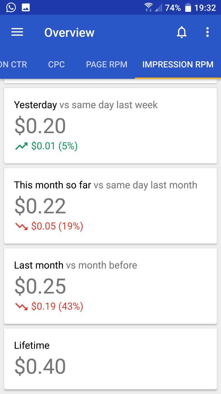Open the Lifetime card
The image size is (221, 394).
click(x=110, y=359)
